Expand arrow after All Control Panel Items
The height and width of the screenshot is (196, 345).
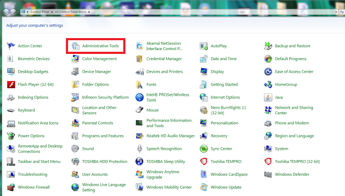click(x=89, y=12)
